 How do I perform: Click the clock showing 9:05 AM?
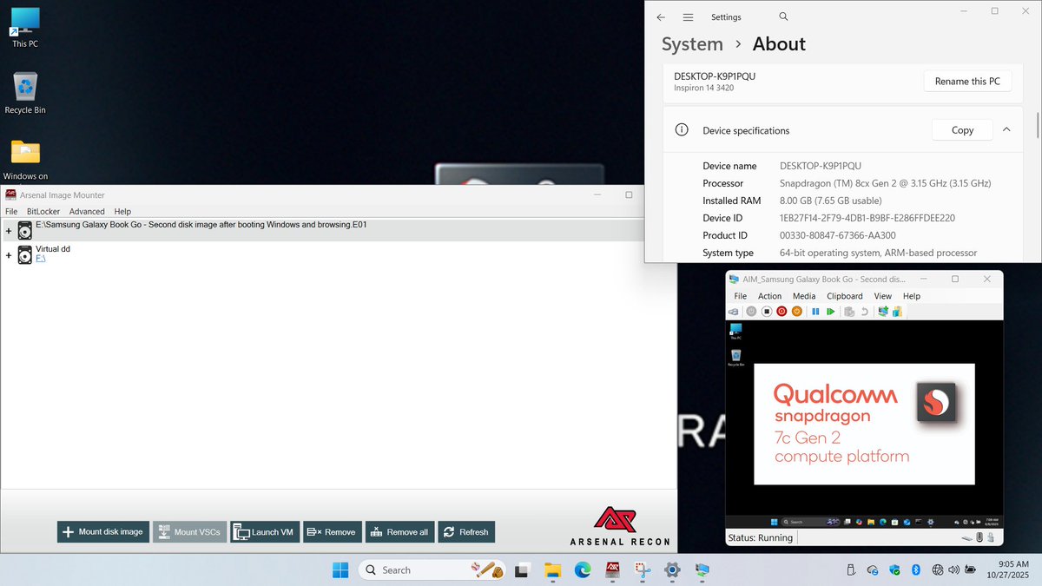1012,564
